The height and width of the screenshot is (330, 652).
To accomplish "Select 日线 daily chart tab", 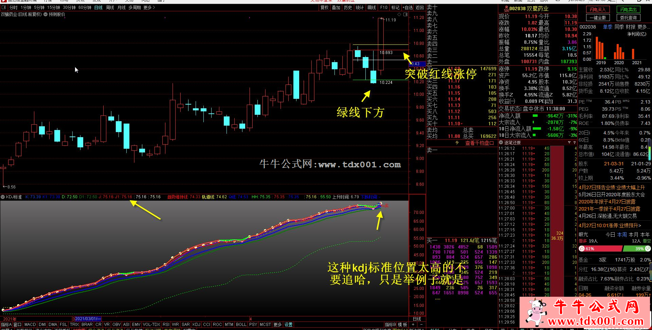I will 98,7.
